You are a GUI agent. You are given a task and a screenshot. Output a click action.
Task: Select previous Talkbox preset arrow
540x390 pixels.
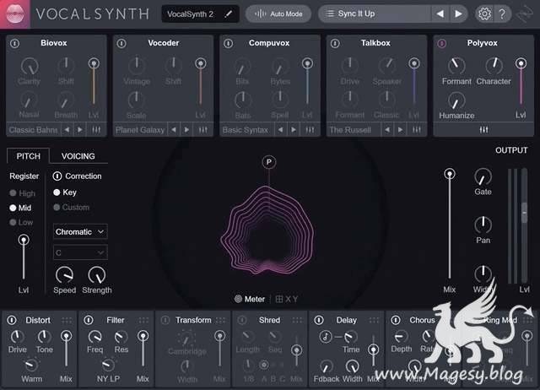[387, 130]
